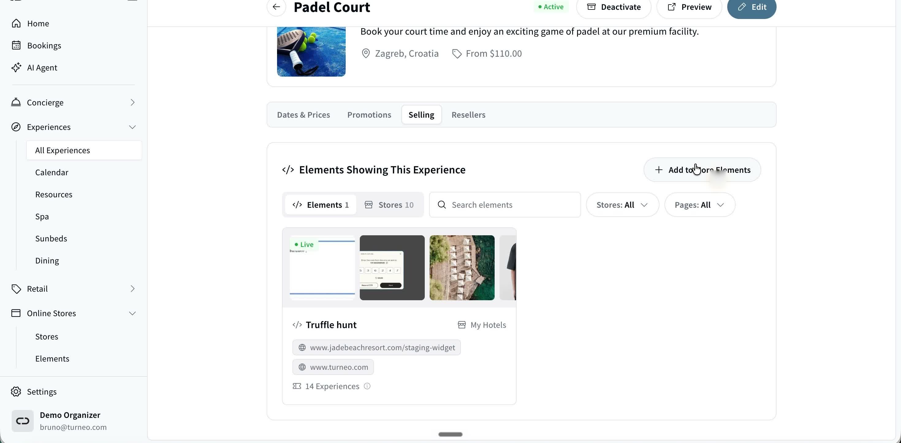Viewport: 901px width, 443px height.
Task: Click the info icon next to 14 Experiences
Action: click(367, 386)
